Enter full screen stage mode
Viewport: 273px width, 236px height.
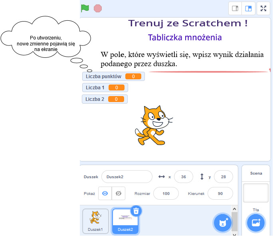tap(263, 8)
